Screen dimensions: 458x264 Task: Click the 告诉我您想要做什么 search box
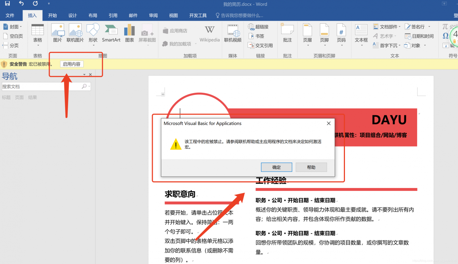(239, 15)
